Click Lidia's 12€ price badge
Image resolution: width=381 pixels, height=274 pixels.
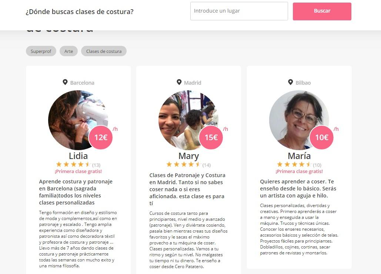click(101, 137)
